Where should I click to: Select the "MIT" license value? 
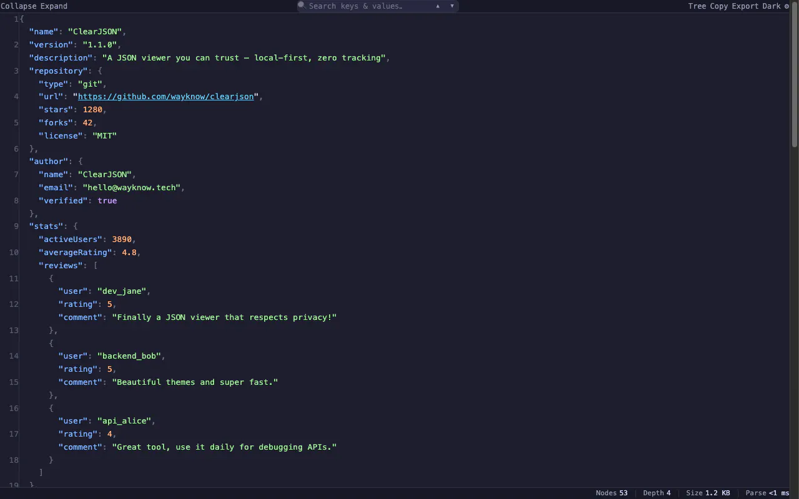[105, 136]
